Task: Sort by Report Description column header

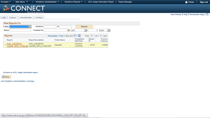Action: pos(36,40)
